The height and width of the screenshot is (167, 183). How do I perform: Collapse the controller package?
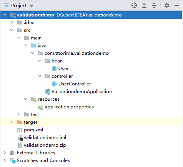40,76
